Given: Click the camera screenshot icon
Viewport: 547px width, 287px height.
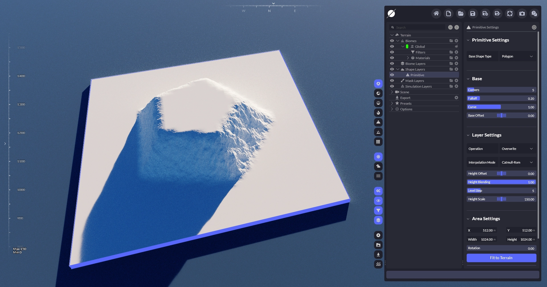Looking at the screenshot, I should [522, 13].
